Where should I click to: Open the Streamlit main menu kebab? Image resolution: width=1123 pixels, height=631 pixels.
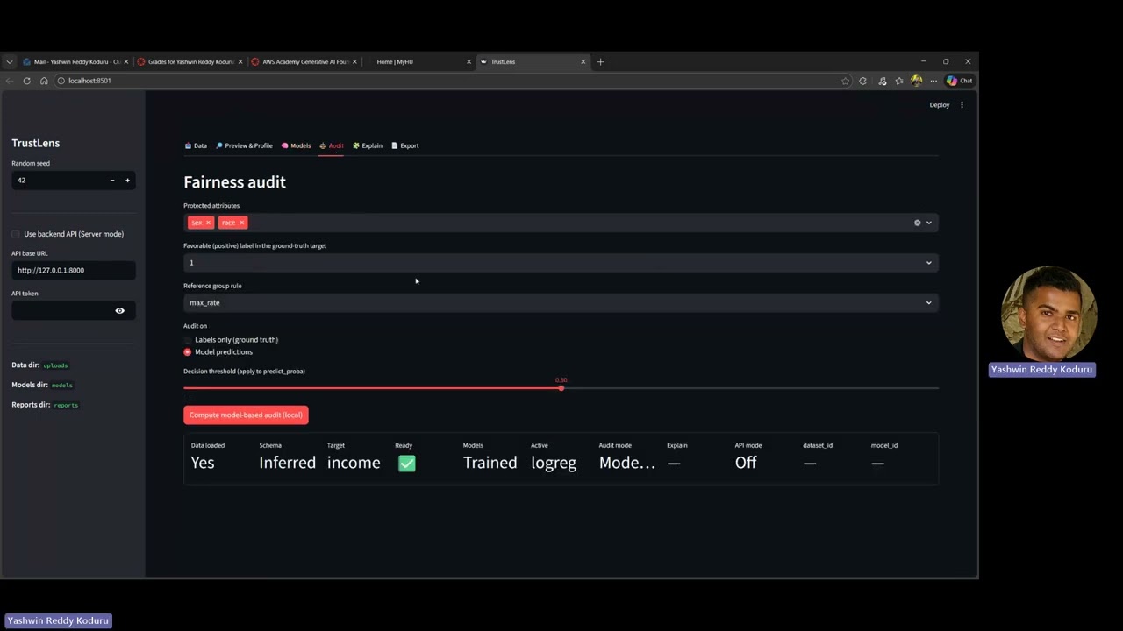(962, 105)
